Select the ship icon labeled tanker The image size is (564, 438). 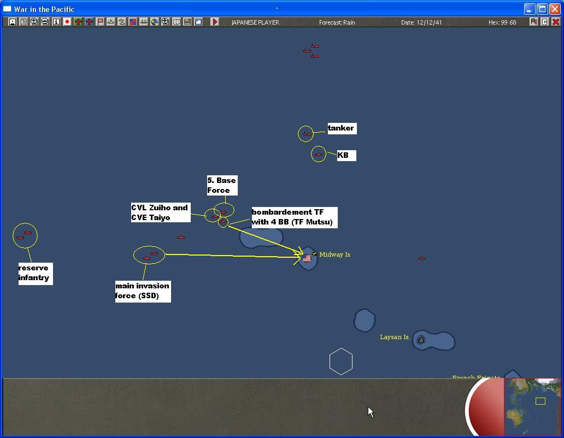click(x=307, y=134)
